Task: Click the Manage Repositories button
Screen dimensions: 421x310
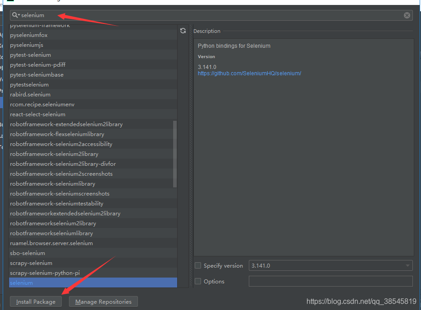Action: tap(103, 301)
